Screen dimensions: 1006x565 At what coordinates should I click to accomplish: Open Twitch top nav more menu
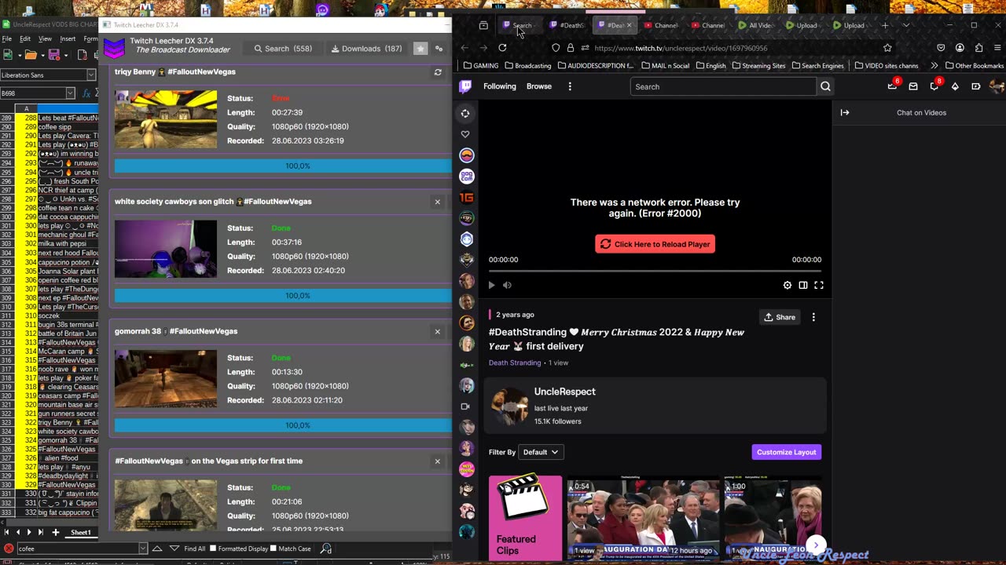tap(570, 86)
